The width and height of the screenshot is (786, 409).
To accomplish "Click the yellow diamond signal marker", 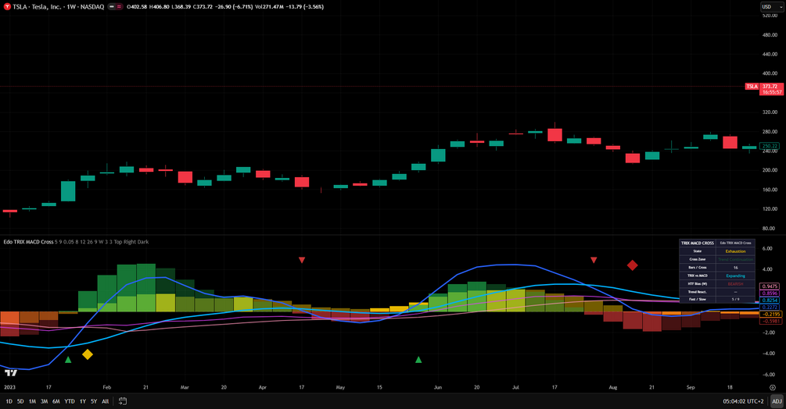I will (x=88, y=354).
